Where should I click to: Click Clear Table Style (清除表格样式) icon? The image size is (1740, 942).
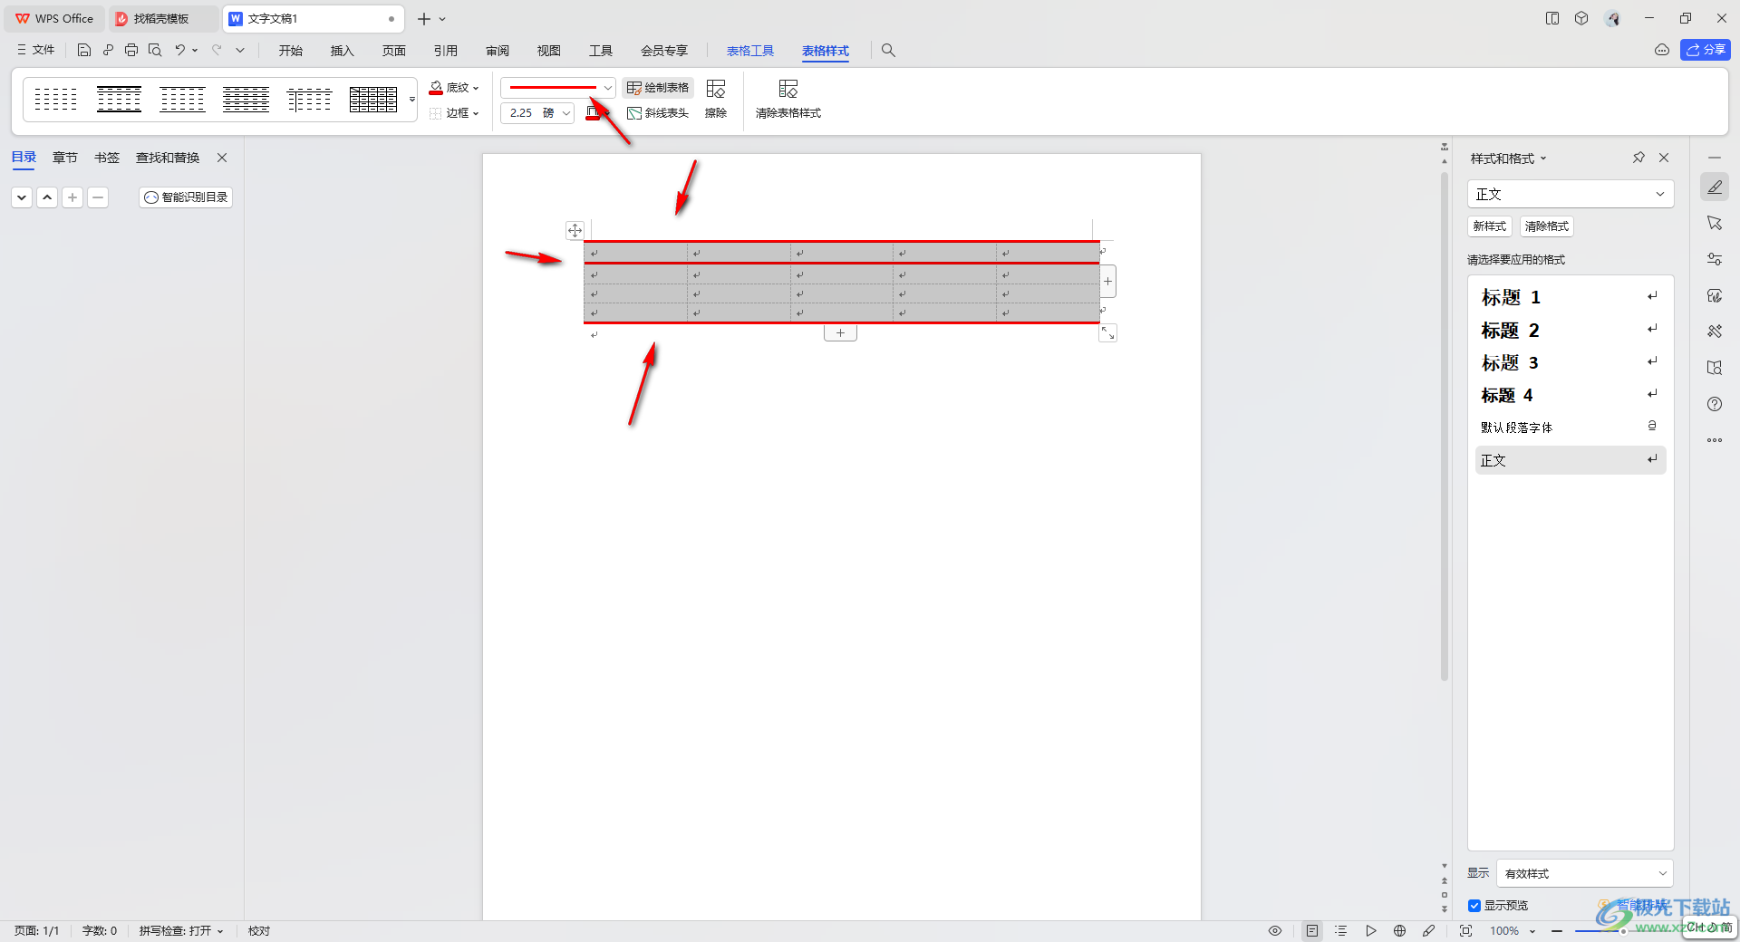point(788,100)
